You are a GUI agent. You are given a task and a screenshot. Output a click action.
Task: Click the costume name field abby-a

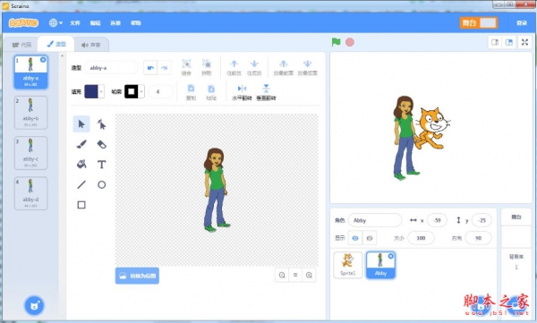(111, 68)
